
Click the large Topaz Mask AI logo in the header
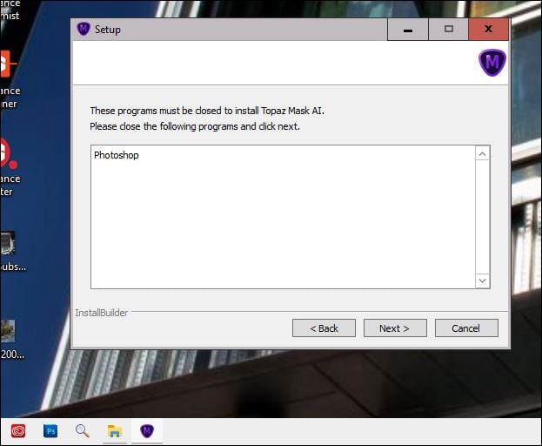coord(492,62)
